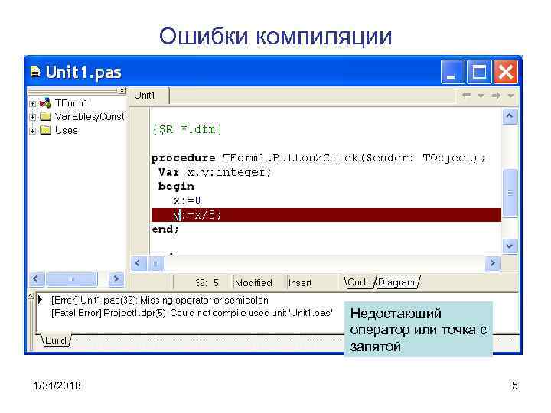Close the messages panel
551x413 pixels.
(30, 295)
